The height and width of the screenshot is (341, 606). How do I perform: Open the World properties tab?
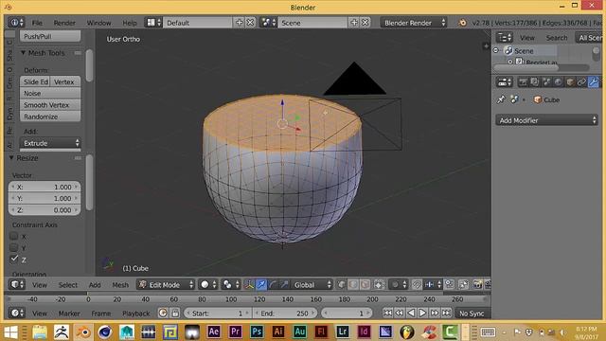click(558, 82)
